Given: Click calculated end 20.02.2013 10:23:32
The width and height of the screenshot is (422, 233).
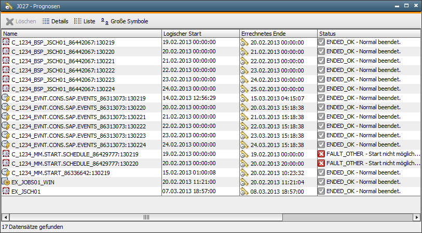Looking at the screenshot, I should click(277, 173).
